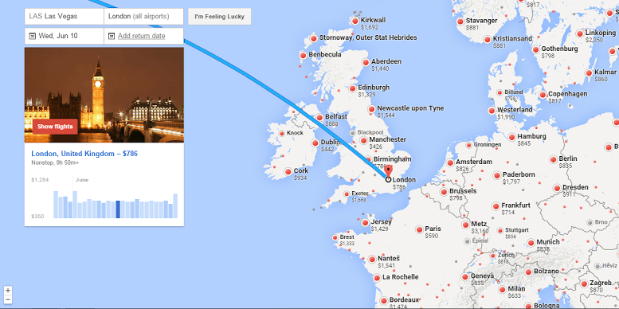Screen dimensions: 619x309
Task: Click the red London destination pin
Action: (389, 172)
